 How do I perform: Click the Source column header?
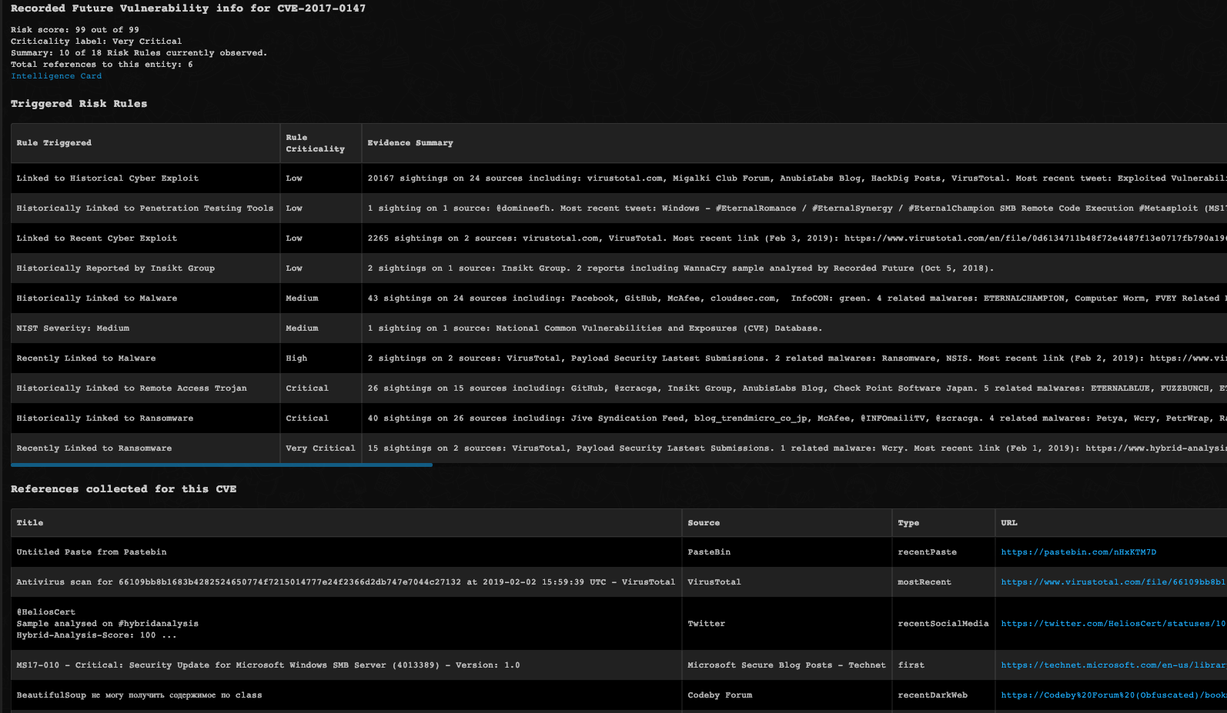coord(704,523)
